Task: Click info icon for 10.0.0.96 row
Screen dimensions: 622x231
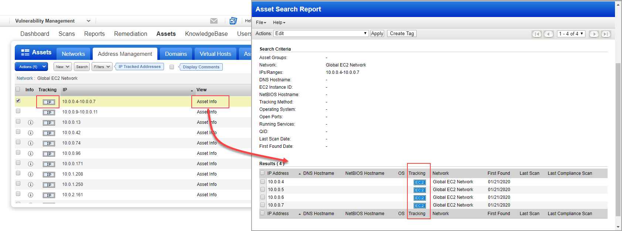Action: tap(31, 153)
